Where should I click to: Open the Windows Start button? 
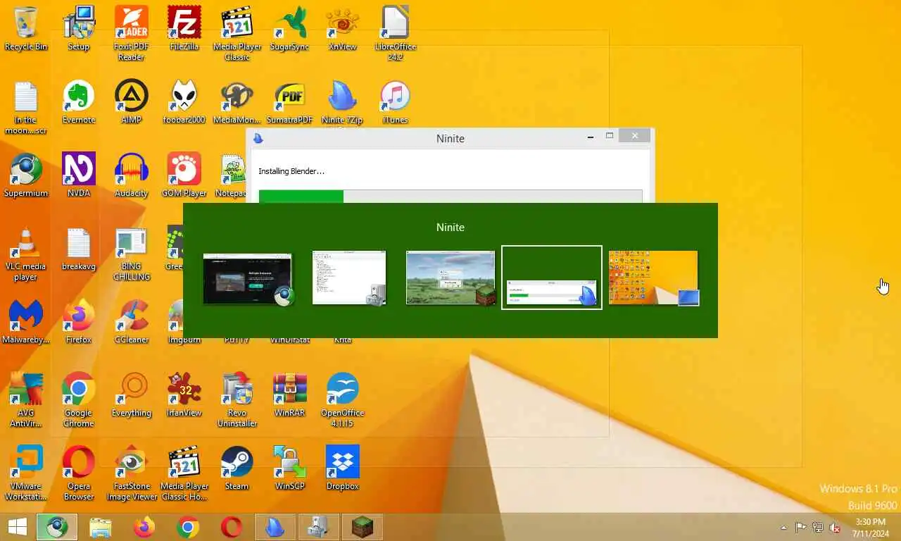point(17,527)
